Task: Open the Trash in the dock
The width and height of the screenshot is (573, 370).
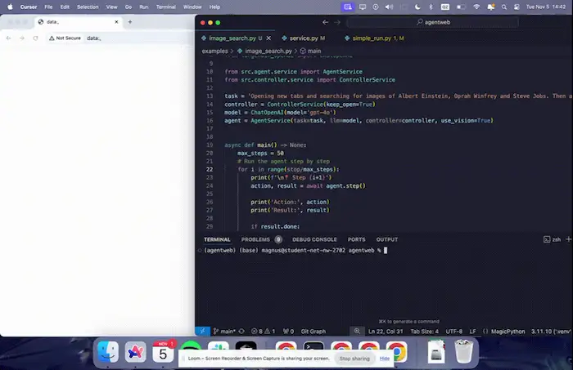Action: 464,352
